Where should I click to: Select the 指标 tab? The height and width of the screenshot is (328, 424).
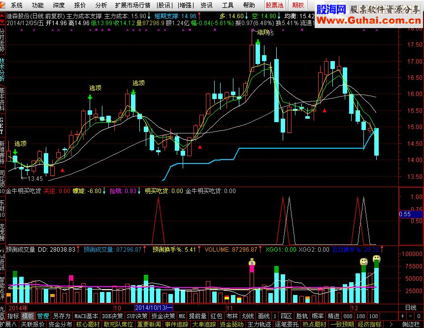point(13,316)
